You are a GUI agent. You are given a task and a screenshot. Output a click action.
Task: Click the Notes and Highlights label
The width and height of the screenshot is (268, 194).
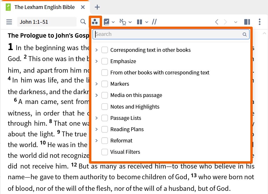135,107
